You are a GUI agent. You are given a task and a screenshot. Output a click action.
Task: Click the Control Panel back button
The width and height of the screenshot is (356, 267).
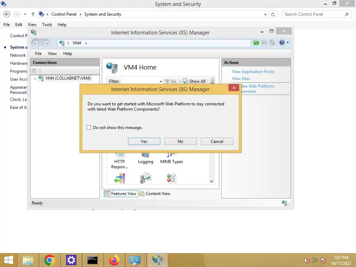(x=7, y=14)
